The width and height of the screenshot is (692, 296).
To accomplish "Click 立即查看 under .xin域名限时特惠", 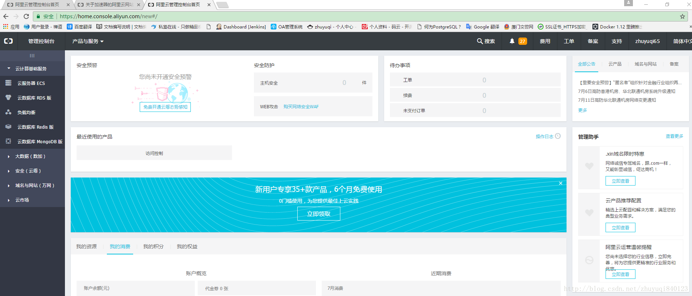I will click(x=621, y=181).
